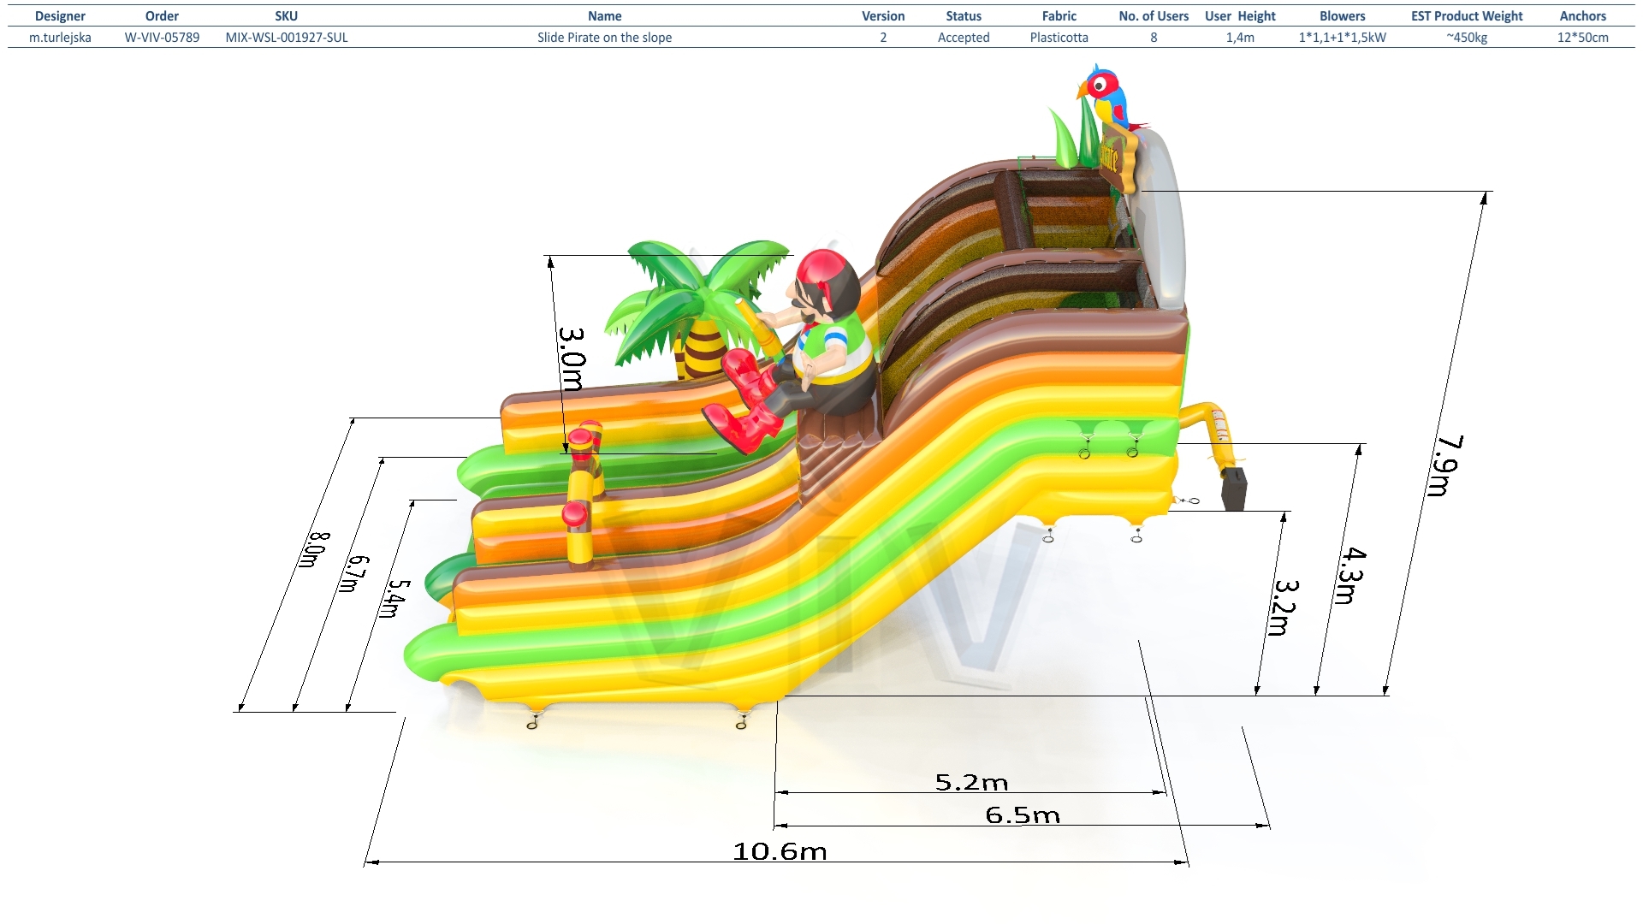This screenshot has height=924, width=1643.
Task: Click the Status column header
Action: coord(964,16)
